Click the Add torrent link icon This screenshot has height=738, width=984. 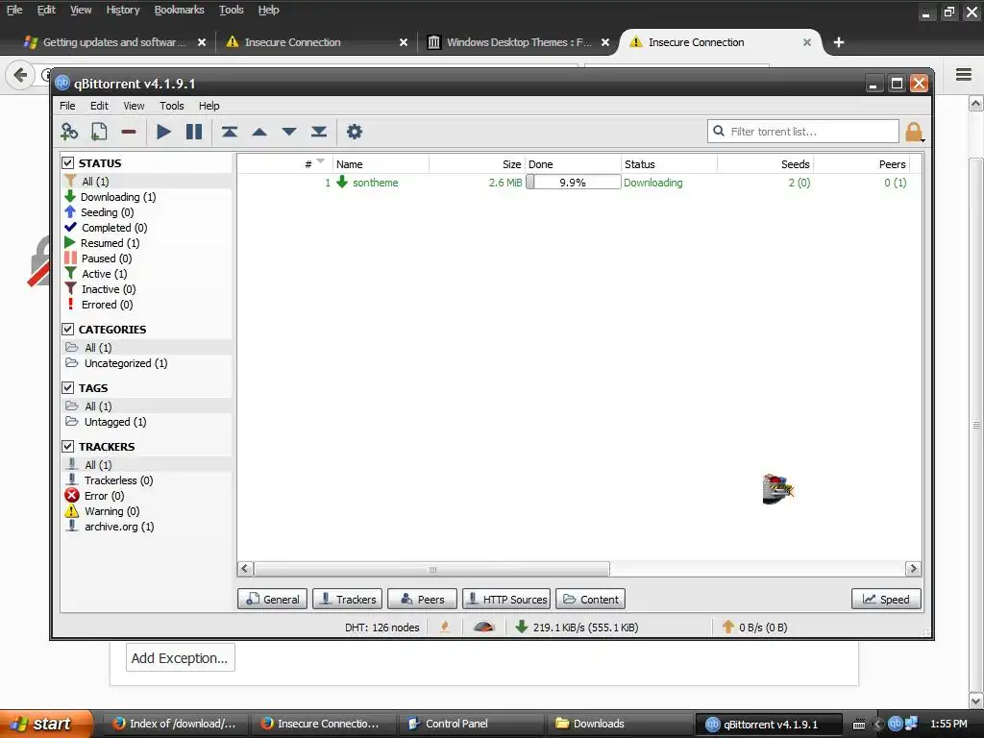(x=69, y=132)
